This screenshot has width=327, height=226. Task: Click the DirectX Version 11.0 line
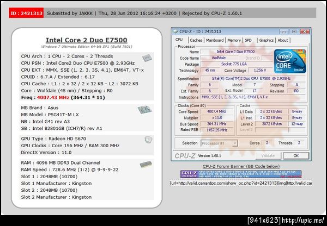[46, 153]
